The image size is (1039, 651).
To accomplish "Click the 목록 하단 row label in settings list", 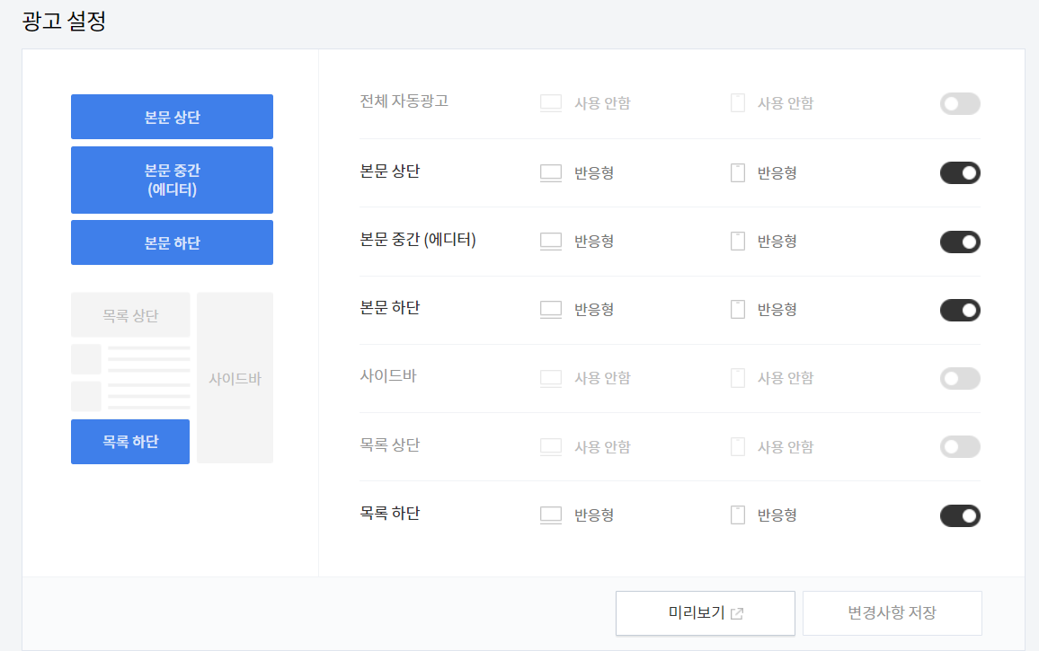I will coord(390,514).
